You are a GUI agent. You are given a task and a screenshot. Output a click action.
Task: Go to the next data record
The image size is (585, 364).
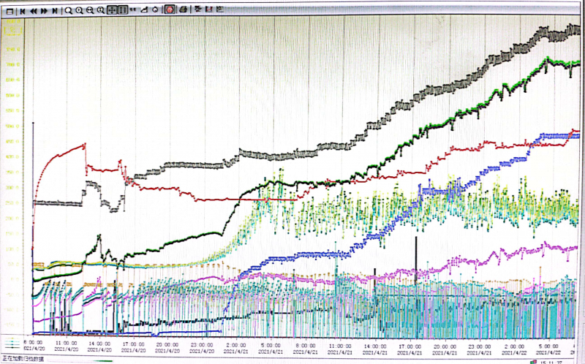click(x=45, y=10)
